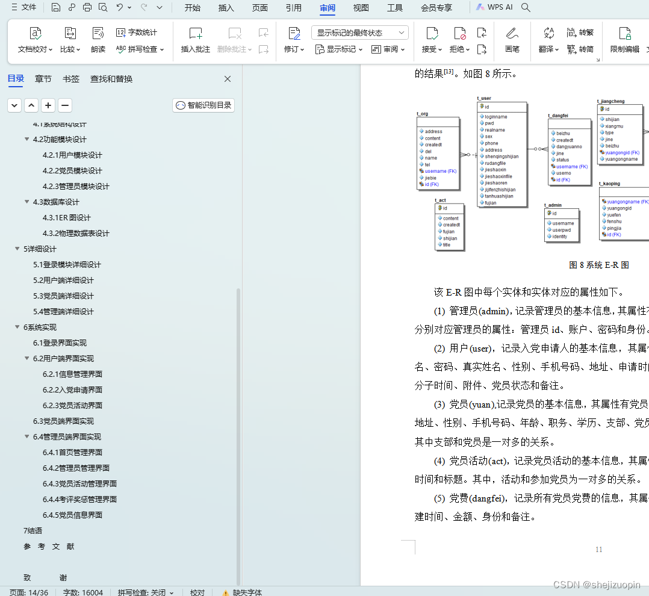
Task: Click the 限制编辑 restrict editing icon
Action: pyautogui.click(x=624, y=33)
